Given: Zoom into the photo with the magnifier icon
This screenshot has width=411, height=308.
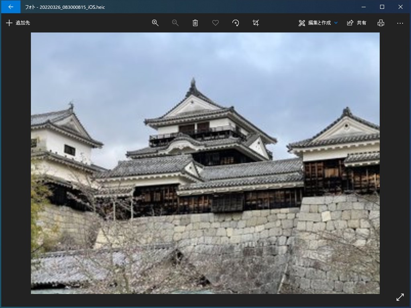Looking at the screenshot, I should (x=155, y=23).
